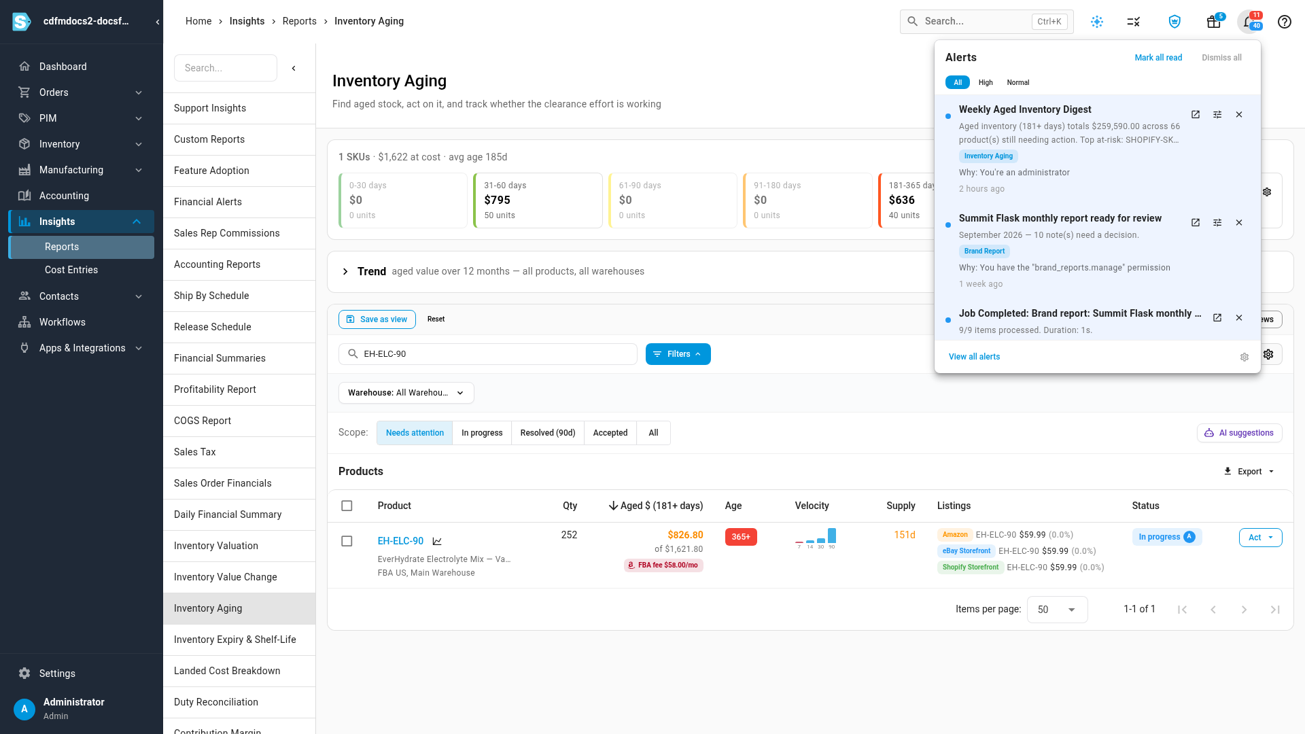Filter alerts by High tab
Image resolution: width=1305 pixels, height=734 pixels.
tap(986, 82)
